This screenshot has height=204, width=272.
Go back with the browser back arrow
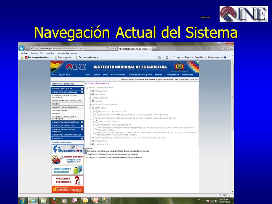tap(22, 48)
